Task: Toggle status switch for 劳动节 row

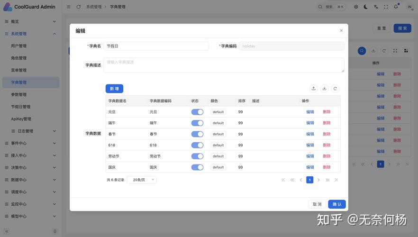Action: [197, 156]
